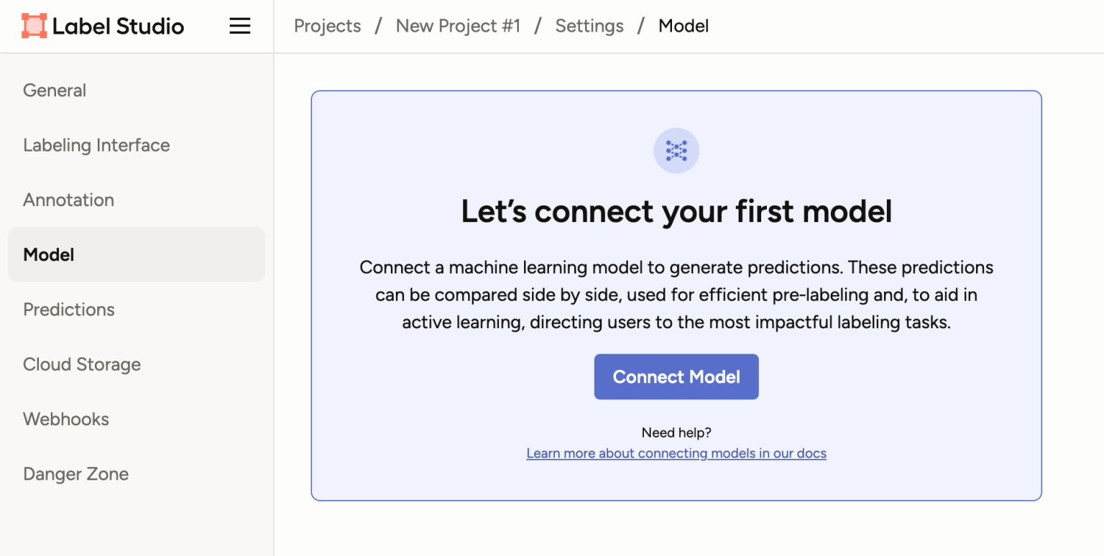Click the neural network model icon
1104x556 pixels.
(676, 151)
